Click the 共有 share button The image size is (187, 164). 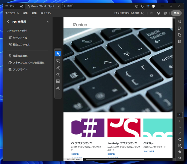pos(176,13)
